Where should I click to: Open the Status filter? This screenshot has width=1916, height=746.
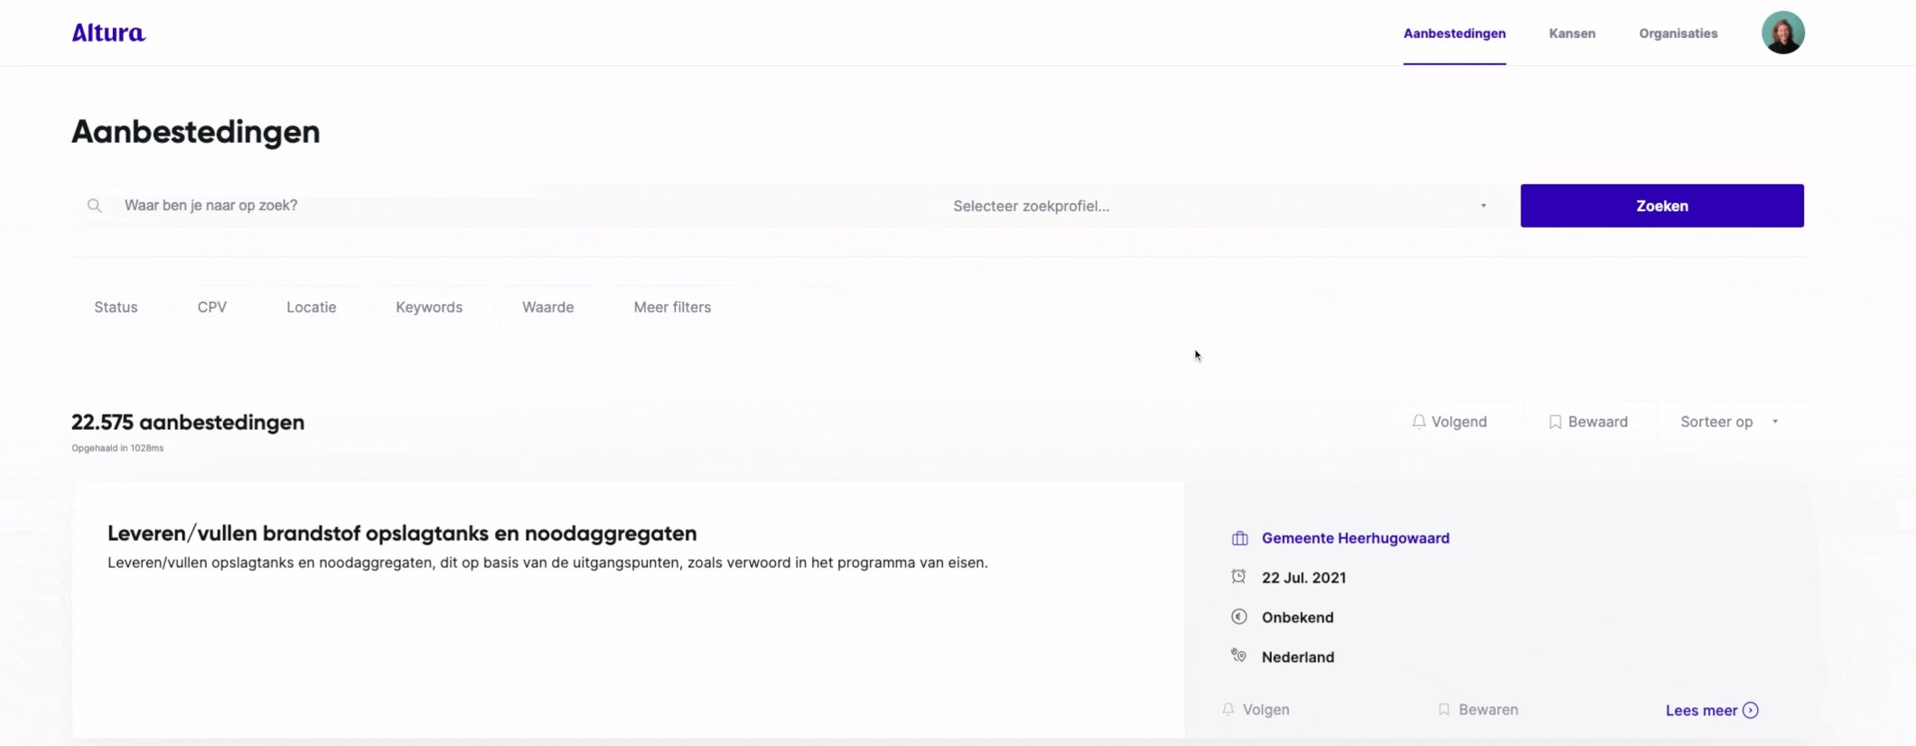[116, 307]
